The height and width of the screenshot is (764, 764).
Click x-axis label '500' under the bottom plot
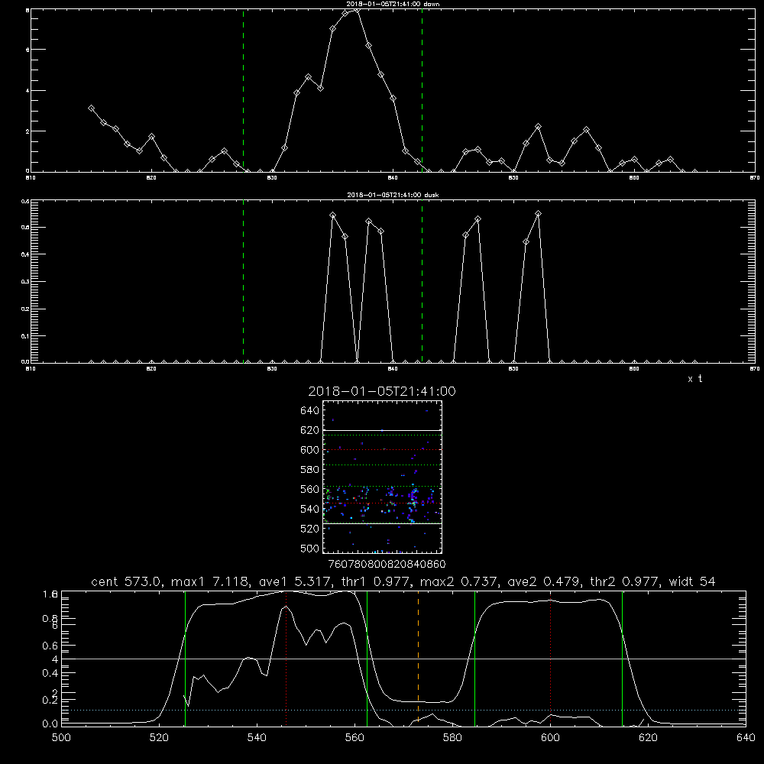61,738
